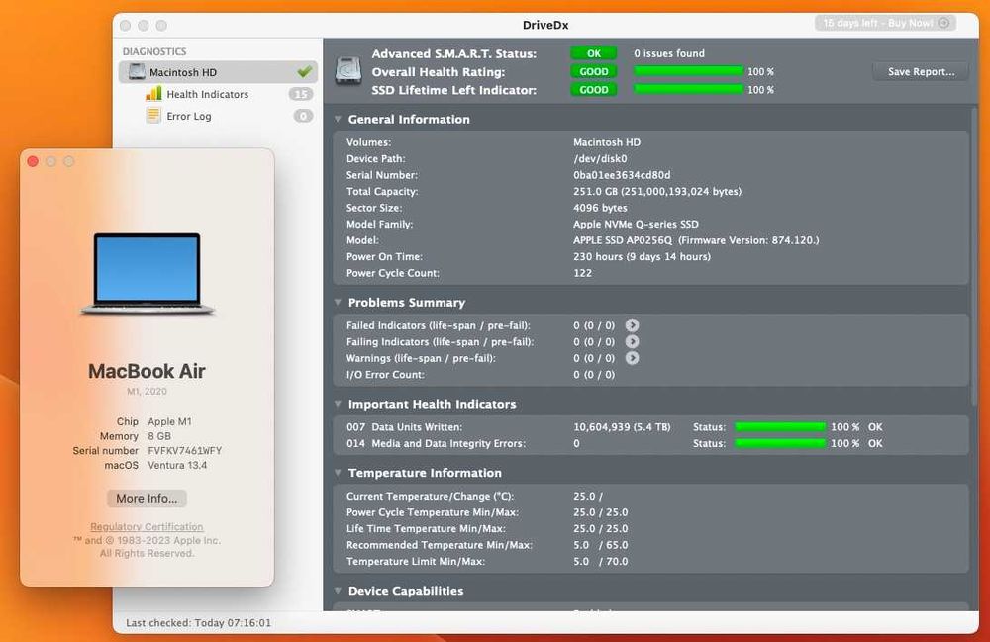990x642 pixels.
Task: Select Macintosh HD drive icon in sidebar
Action: click(x=137, y=72)
